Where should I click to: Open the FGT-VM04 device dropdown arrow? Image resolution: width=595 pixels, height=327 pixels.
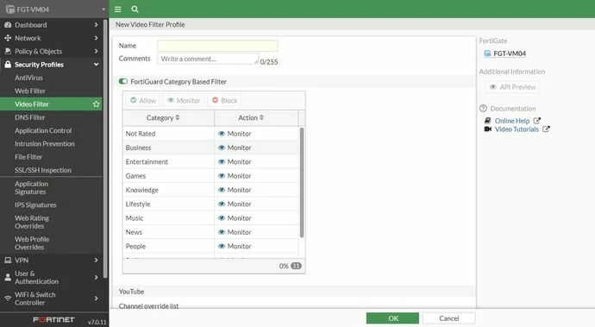103,9
